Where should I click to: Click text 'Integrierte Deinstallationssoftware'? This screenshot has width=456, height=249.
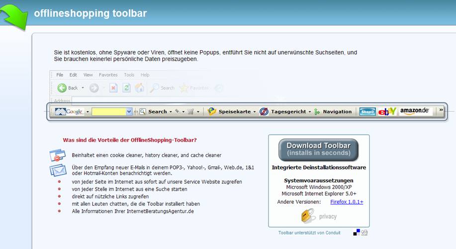click(319, 167)
